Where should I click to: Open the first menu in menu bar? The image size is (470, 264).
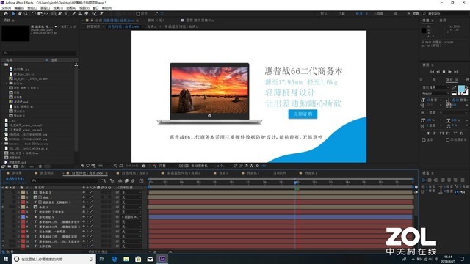(x=6, y=8)
